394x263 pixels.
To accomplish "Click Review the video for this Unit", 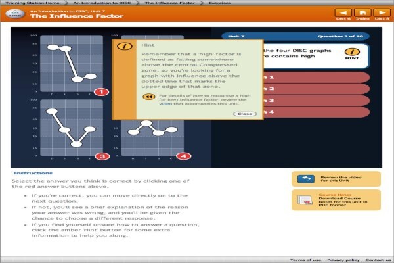I will (x=336, y=179).
